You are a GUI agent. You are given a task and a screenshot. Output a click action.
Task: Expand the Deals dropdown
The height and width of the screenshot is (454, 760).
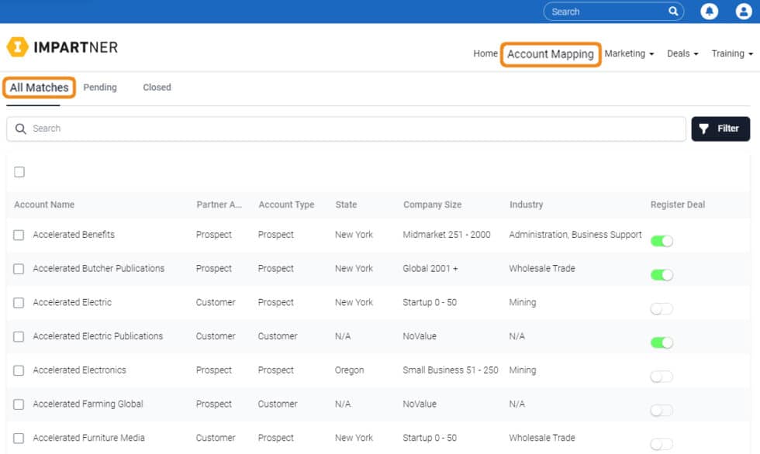point(681,53)
